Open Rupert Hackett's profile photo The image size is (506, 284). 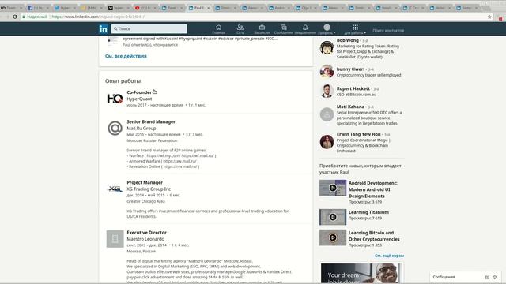(x=327, y=92)
